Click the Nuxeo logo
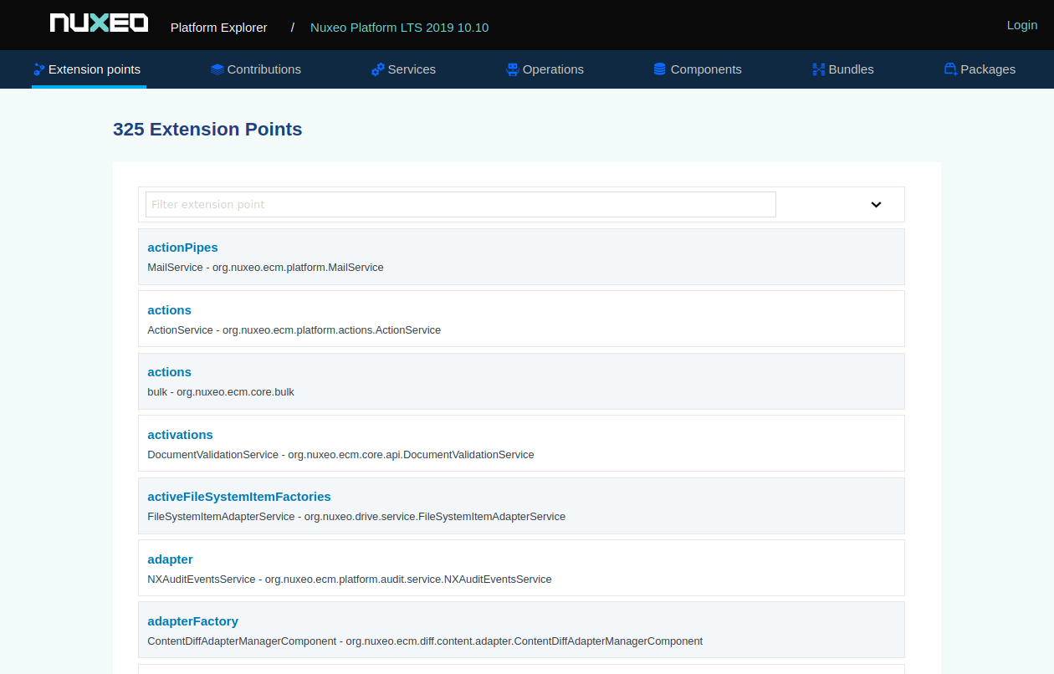This screenshot has width=1054, height=674. (x=99, y=23)
